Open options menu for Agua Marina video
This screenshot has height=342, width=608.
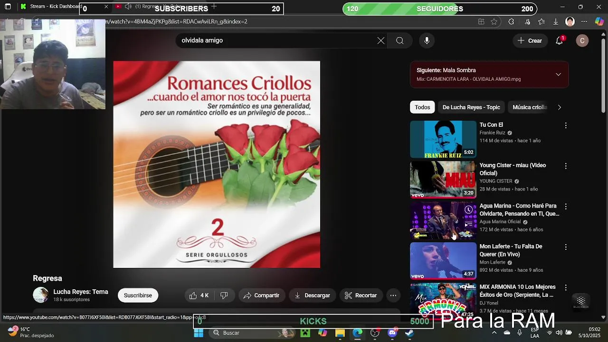[x=565, y=207]
